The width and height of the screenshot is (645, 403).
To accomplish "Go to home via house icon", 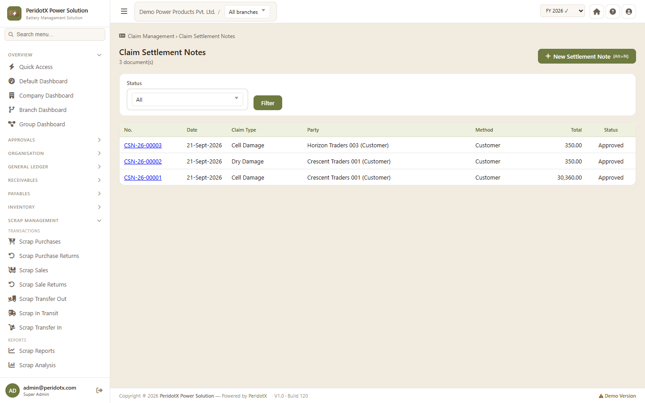I will tap(597, 12).
